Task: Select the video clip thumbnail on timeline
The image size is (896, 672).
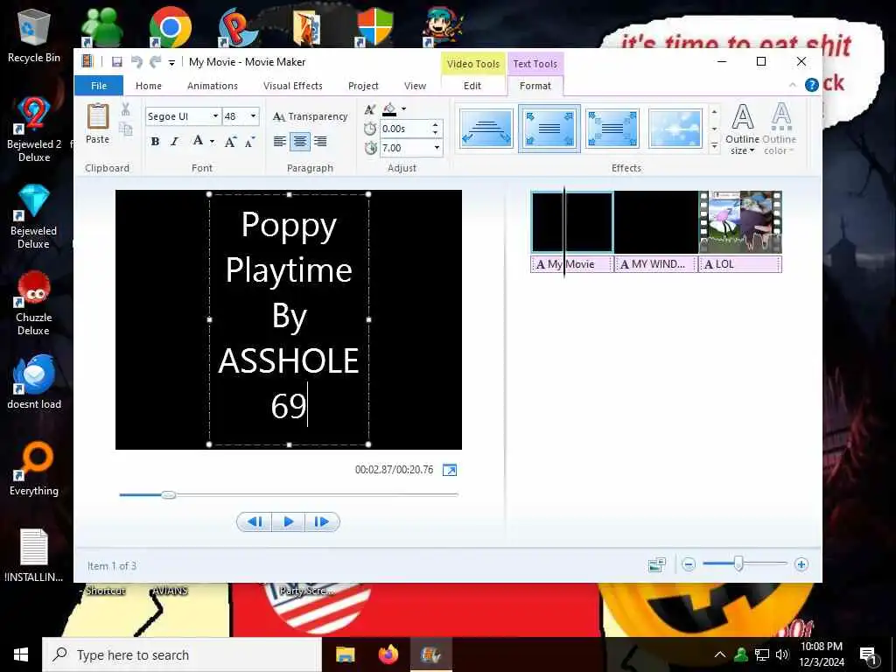Action: coord(740,222)
